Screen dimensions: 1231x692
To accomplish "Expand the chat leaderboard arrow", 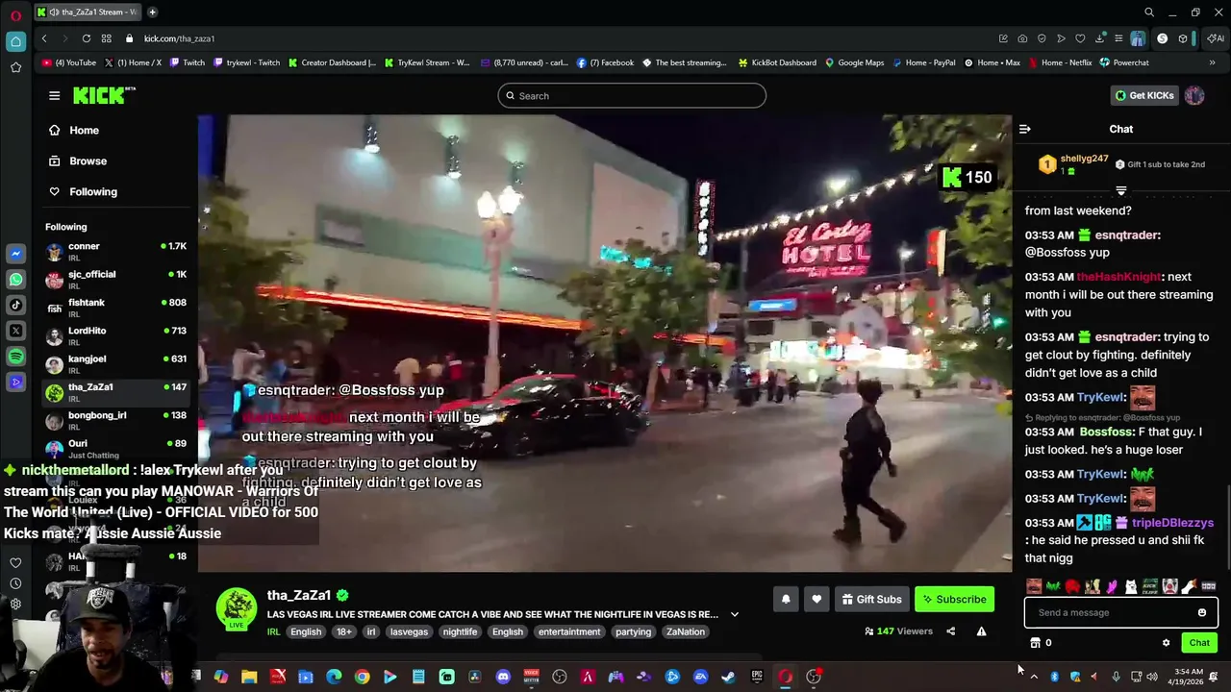I will point(1121,190).
